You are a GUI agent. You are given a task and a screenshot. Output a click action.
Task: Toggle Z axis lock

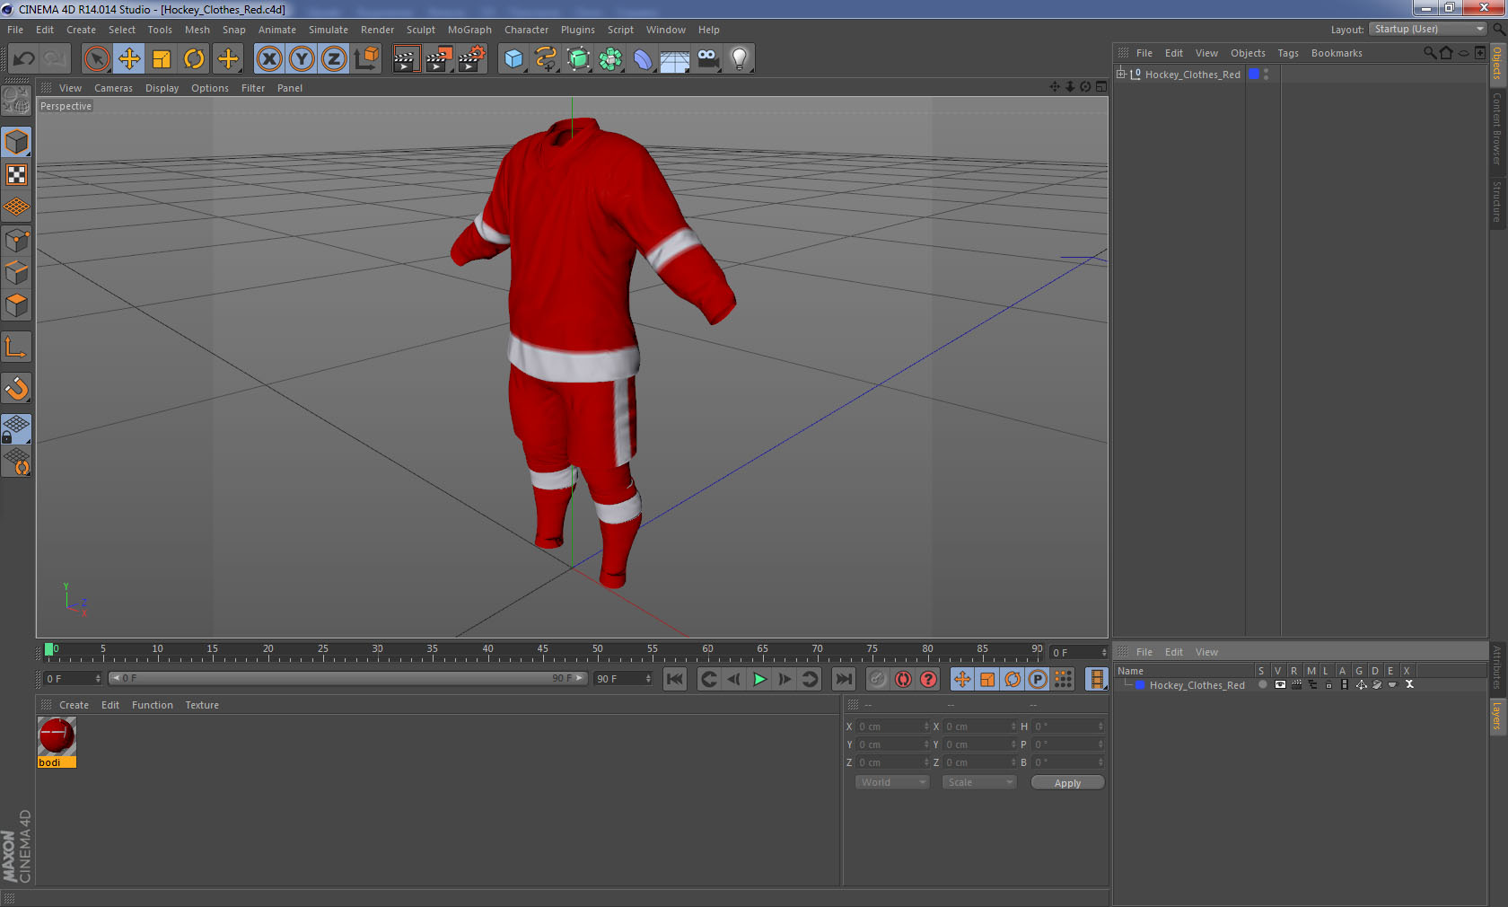click(x=334, y=59)
